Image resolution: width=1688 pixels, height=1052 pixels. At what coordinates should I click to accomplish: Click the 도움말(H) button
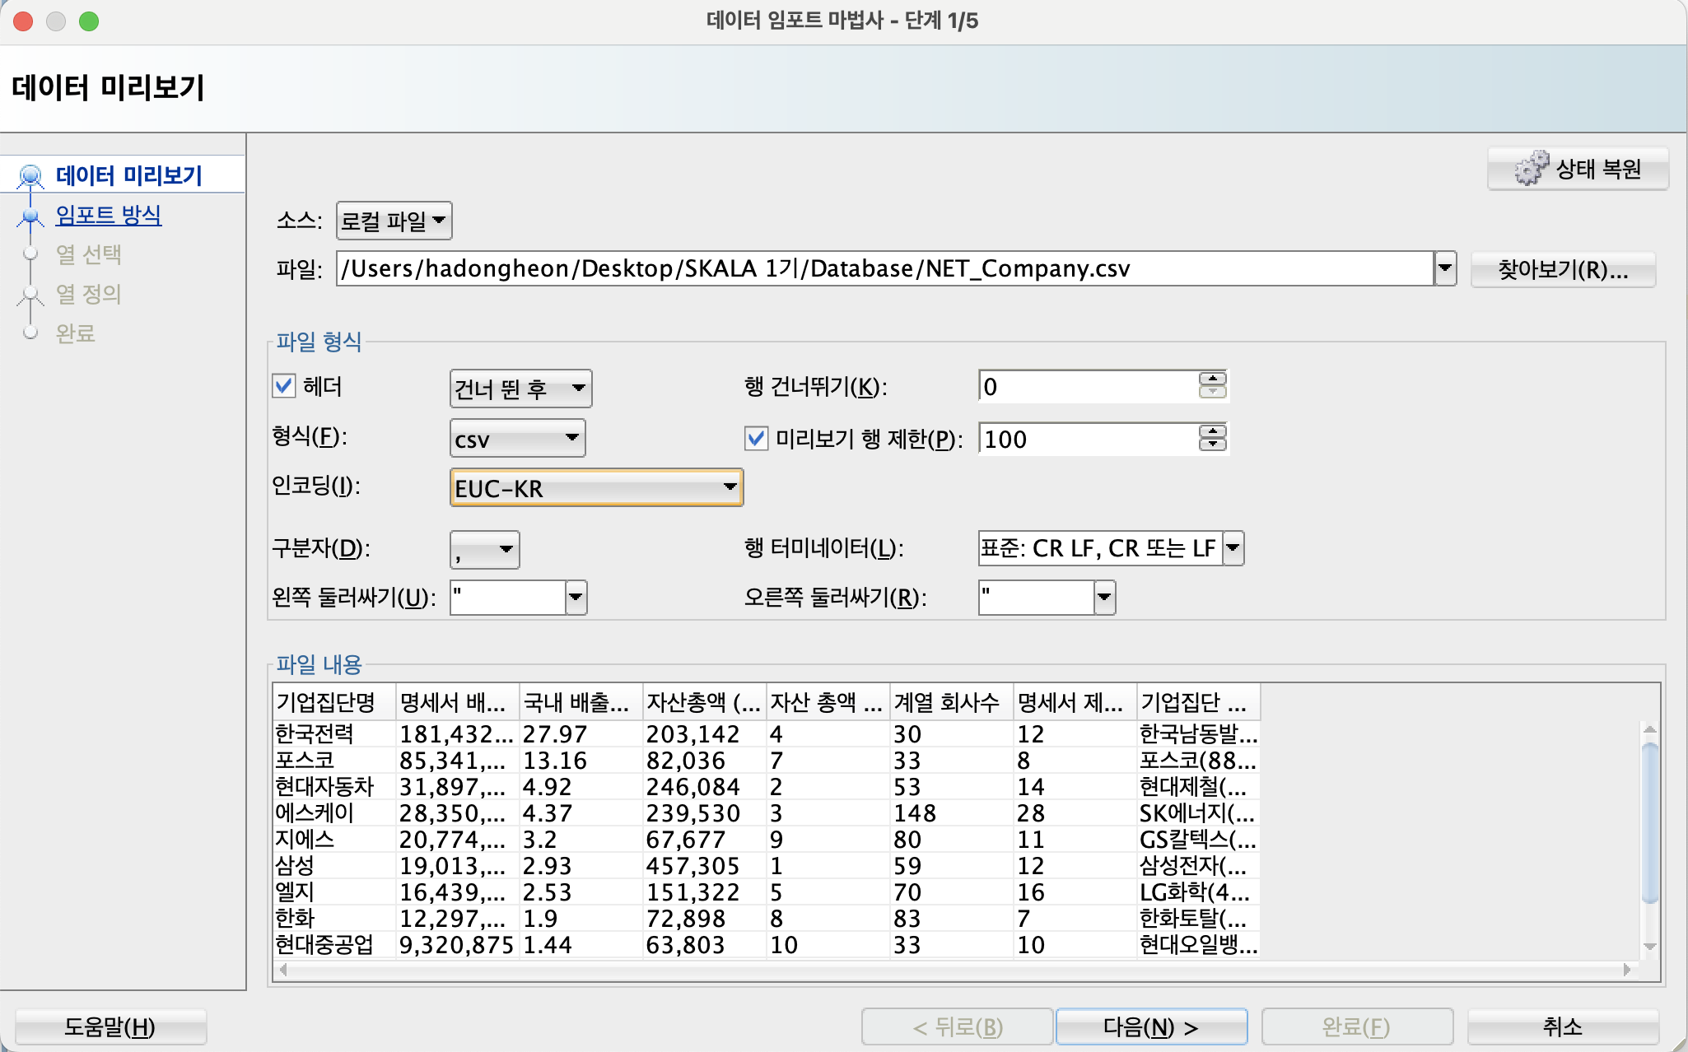point(110,1026)
